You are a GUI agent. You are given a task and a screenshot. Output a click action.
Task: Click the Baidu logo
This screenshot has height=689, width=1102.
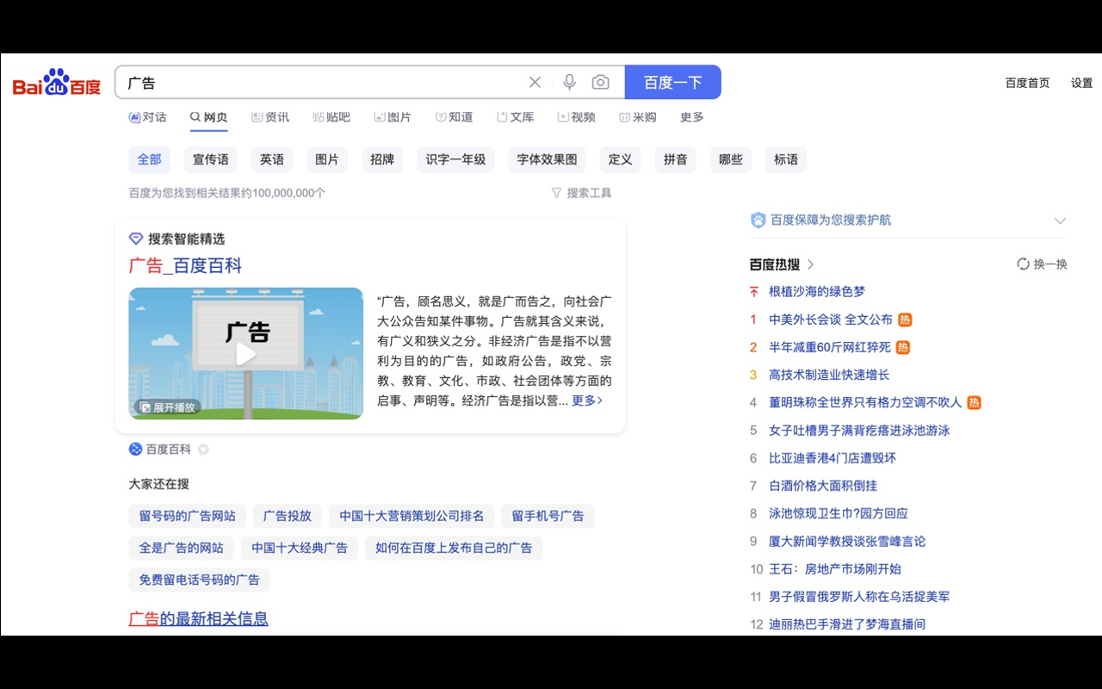coord(55,82)
